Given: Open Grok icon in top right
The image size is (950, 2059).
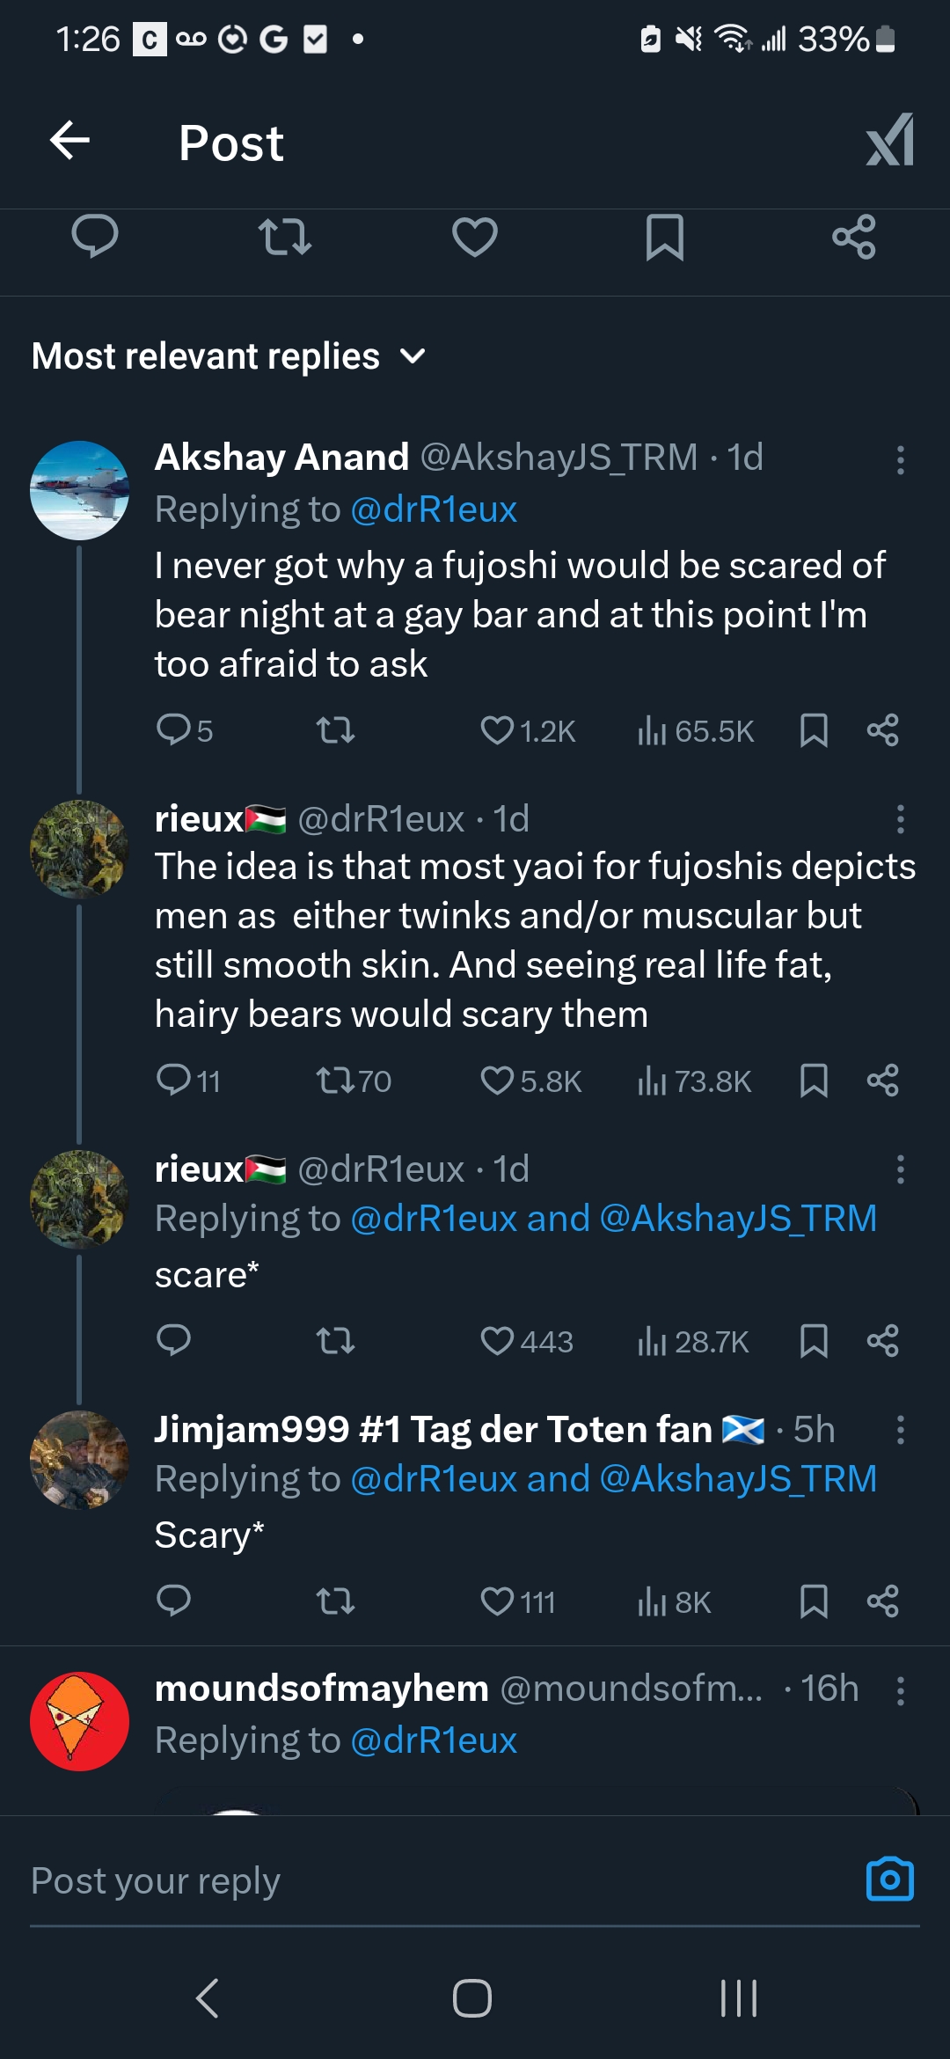Looking at the screenshot, I should 890,141.
